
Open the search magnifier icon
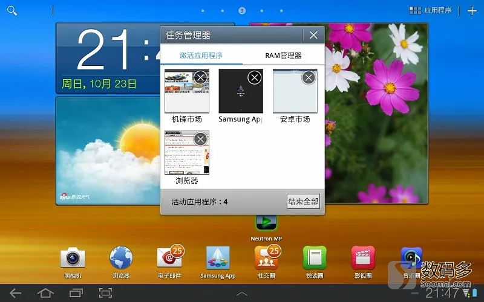click(12, 11)
